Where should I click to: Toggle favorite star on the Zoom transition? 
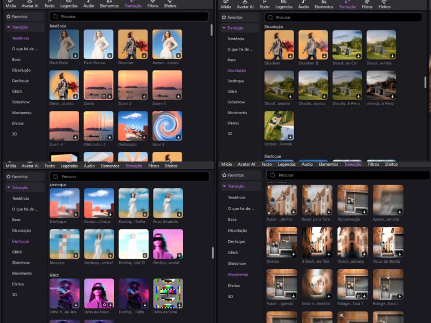[x=104, y=96]
